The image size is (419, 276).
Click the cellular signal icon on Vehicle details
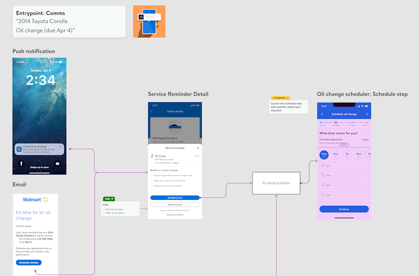(192, 105)
